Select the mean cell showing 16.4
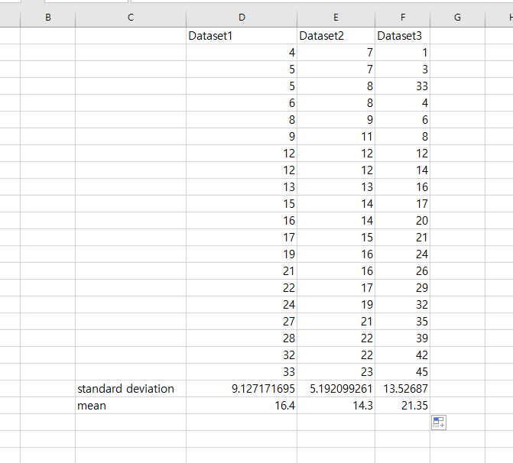The image size is (513, 463). point(242,406)
